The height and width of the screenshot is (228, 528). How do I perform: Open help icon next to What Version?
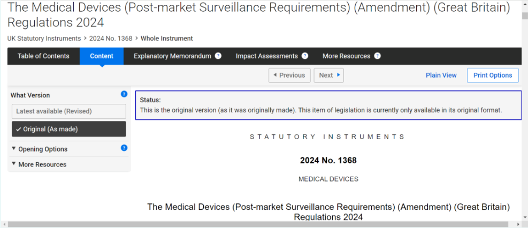click(124, 94)
